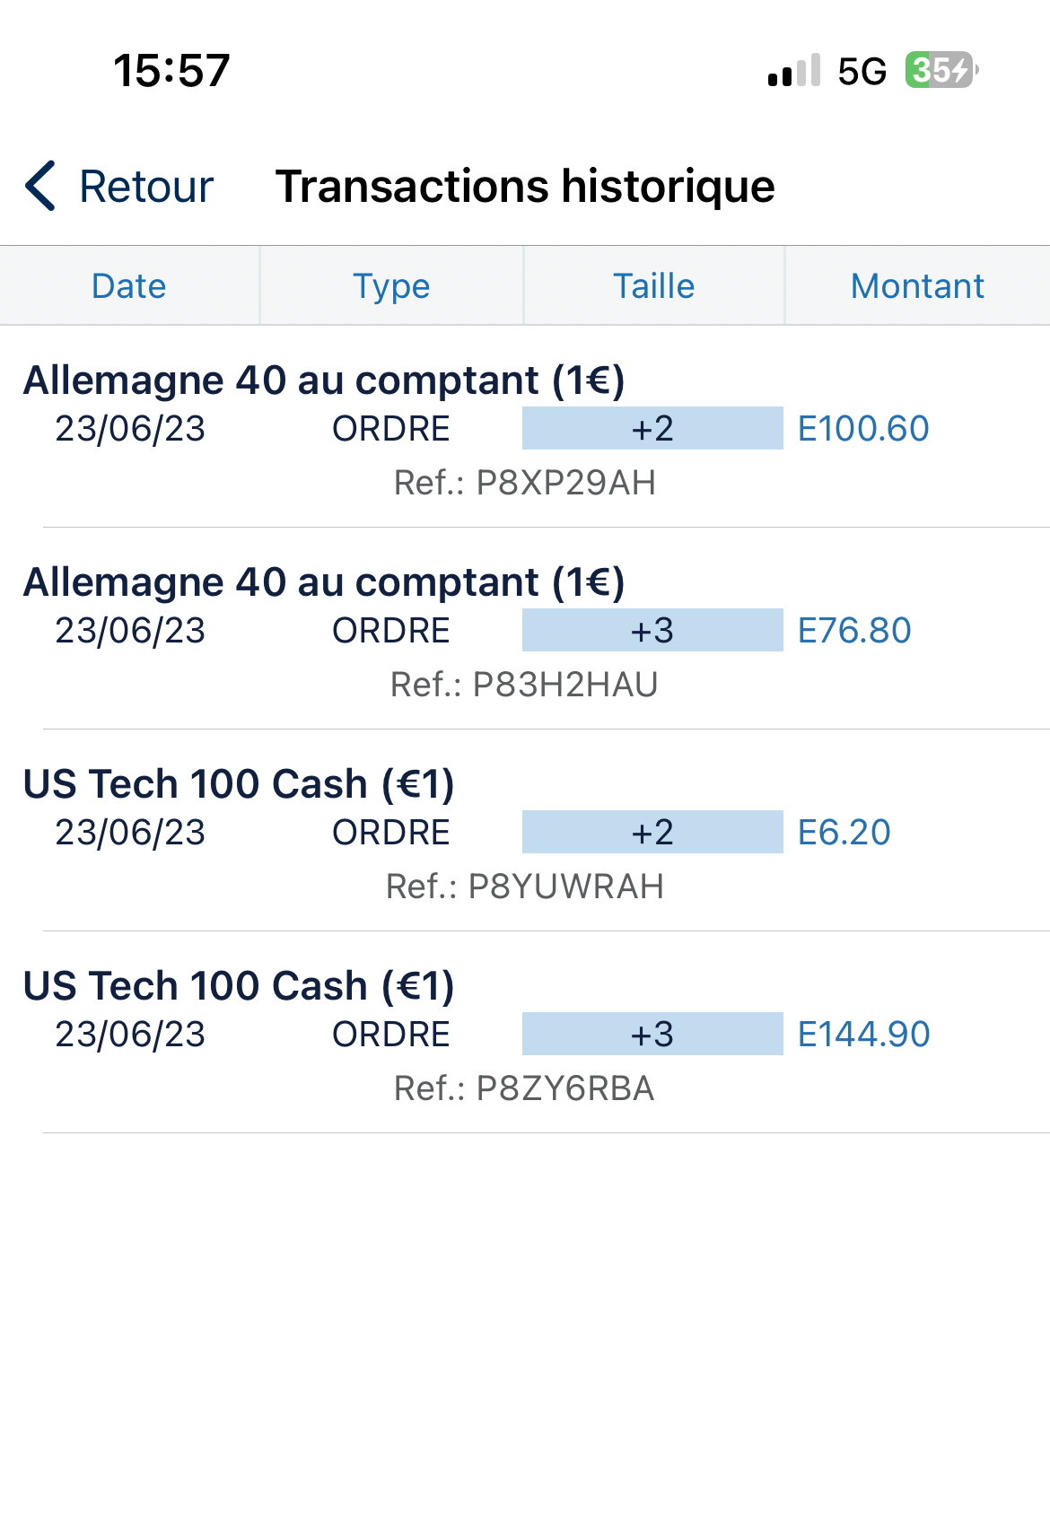Tap the Transactions historique page title

point(525,187)
